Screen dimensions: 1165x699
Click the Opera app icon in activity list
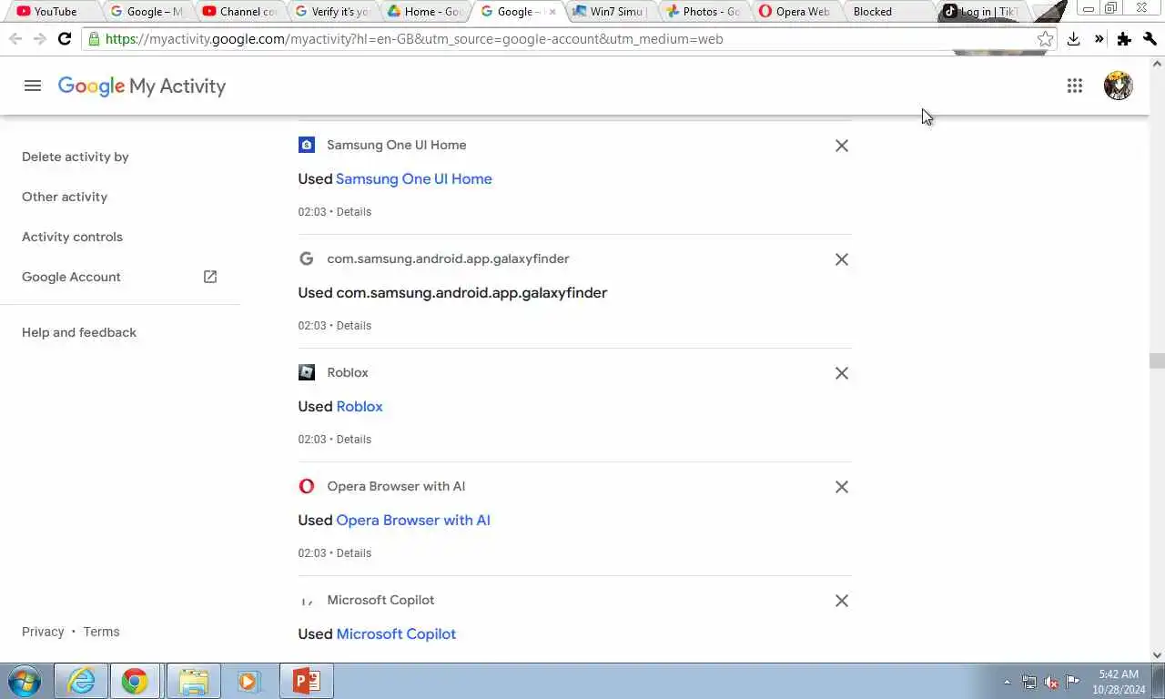click(x=307, y=486)
